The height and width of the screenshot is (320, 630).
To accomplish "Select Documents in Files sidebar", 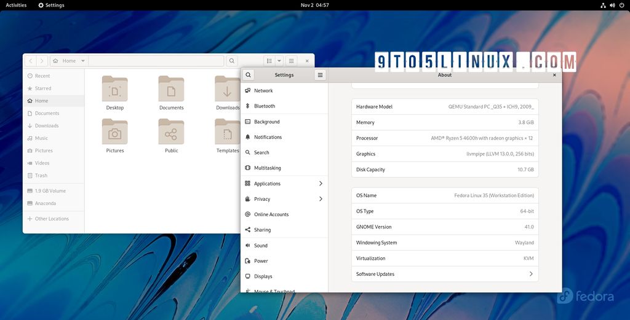I will (x=54, y=113).
